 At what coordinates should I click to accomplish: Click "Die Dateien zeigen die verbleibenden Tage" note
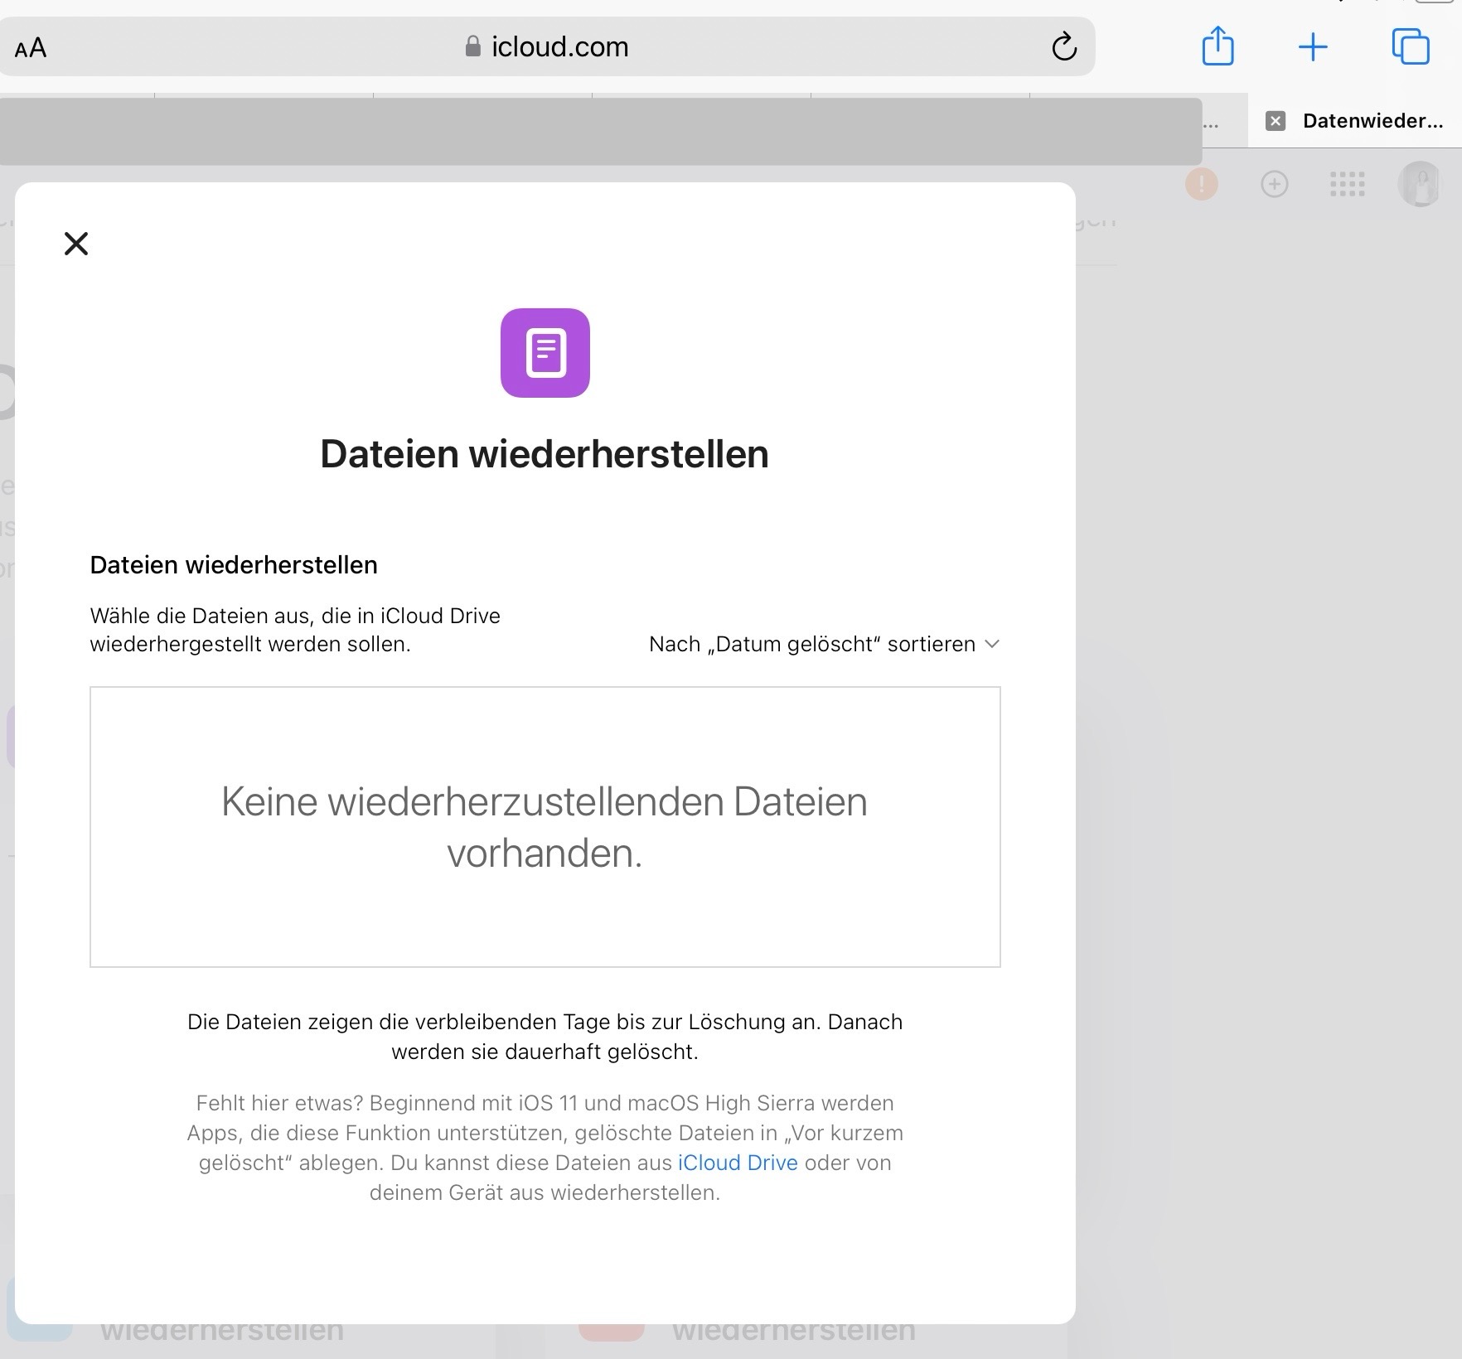(545, 1037)
